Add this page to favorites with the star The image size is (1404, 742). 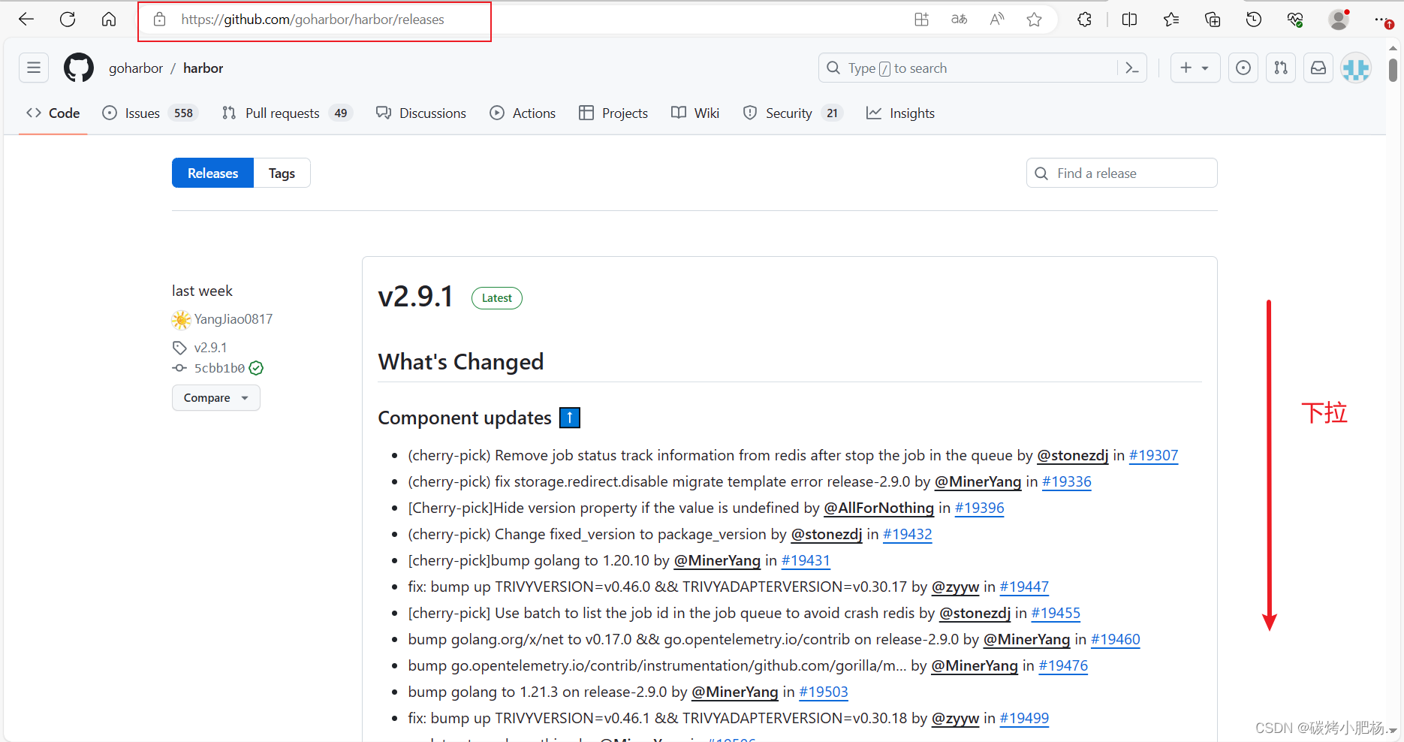(x=1034, y=20)
